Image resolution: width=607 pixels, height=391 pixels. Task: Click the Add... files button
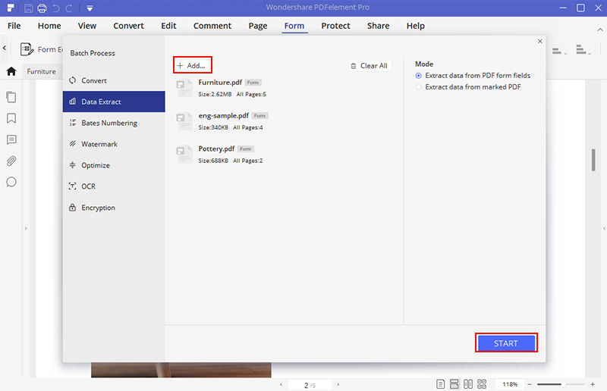click(x=193, y=65)
